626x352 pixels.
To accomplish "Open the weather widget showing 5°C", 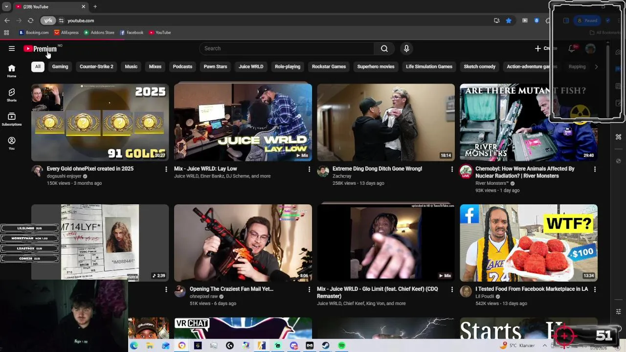I will pos(518,346).
